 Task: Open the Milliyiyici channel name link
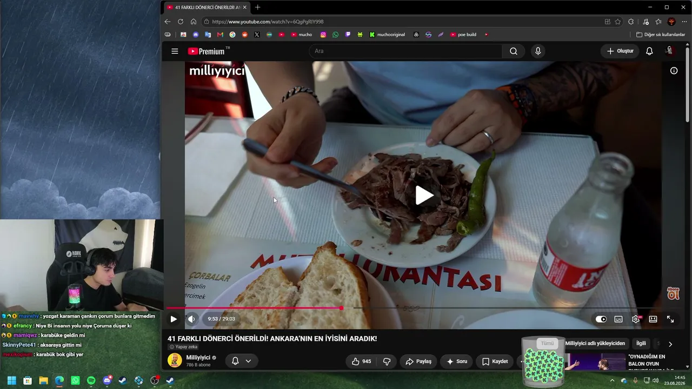point(198,358)
